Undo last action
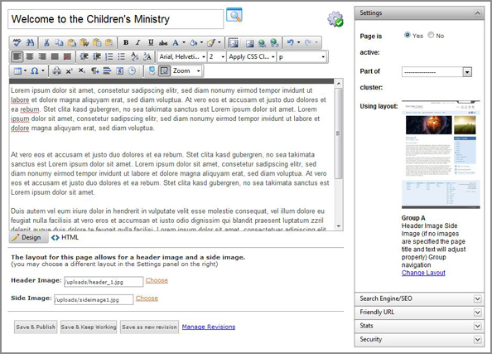The height and width of the screenshot is (354, 492). pos(291,43)
